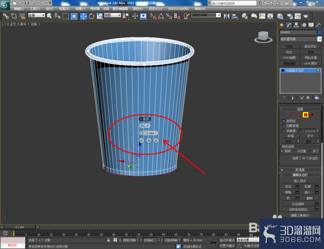Activate the Select and Scale tool
This screenshot has width=324, height=249.
[99, 16]
